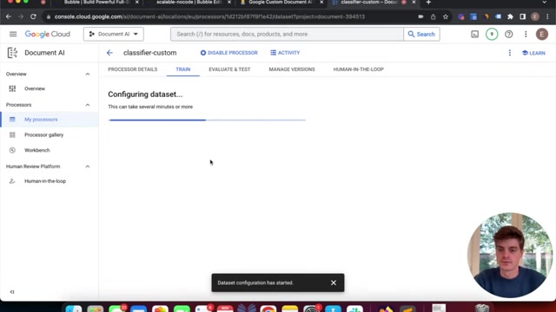Activate Cloud Shell terminal icon
The height and width of the screenshot is (312, 556).
(474, 34)
